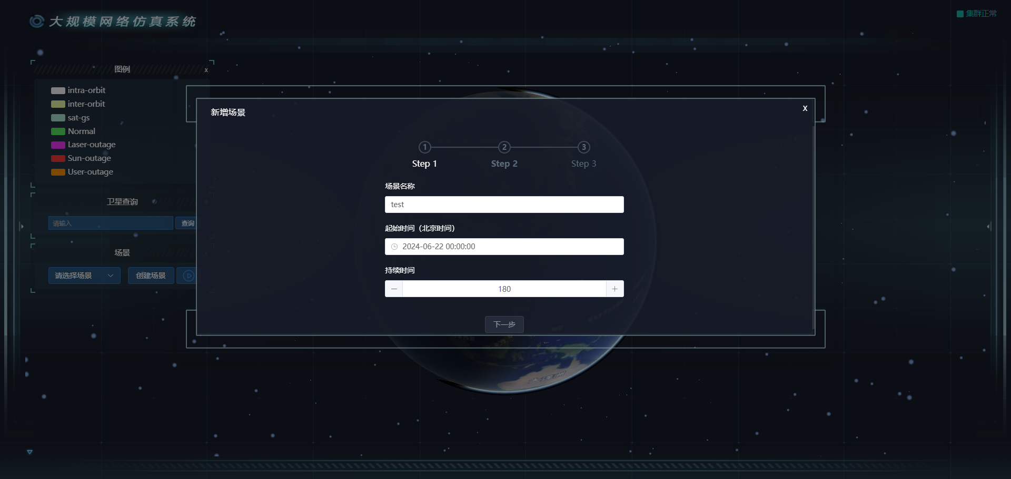Click the left-edge panel collapse arrow
The width and height of the screenshot is (1011, 479).
(21, 227)
